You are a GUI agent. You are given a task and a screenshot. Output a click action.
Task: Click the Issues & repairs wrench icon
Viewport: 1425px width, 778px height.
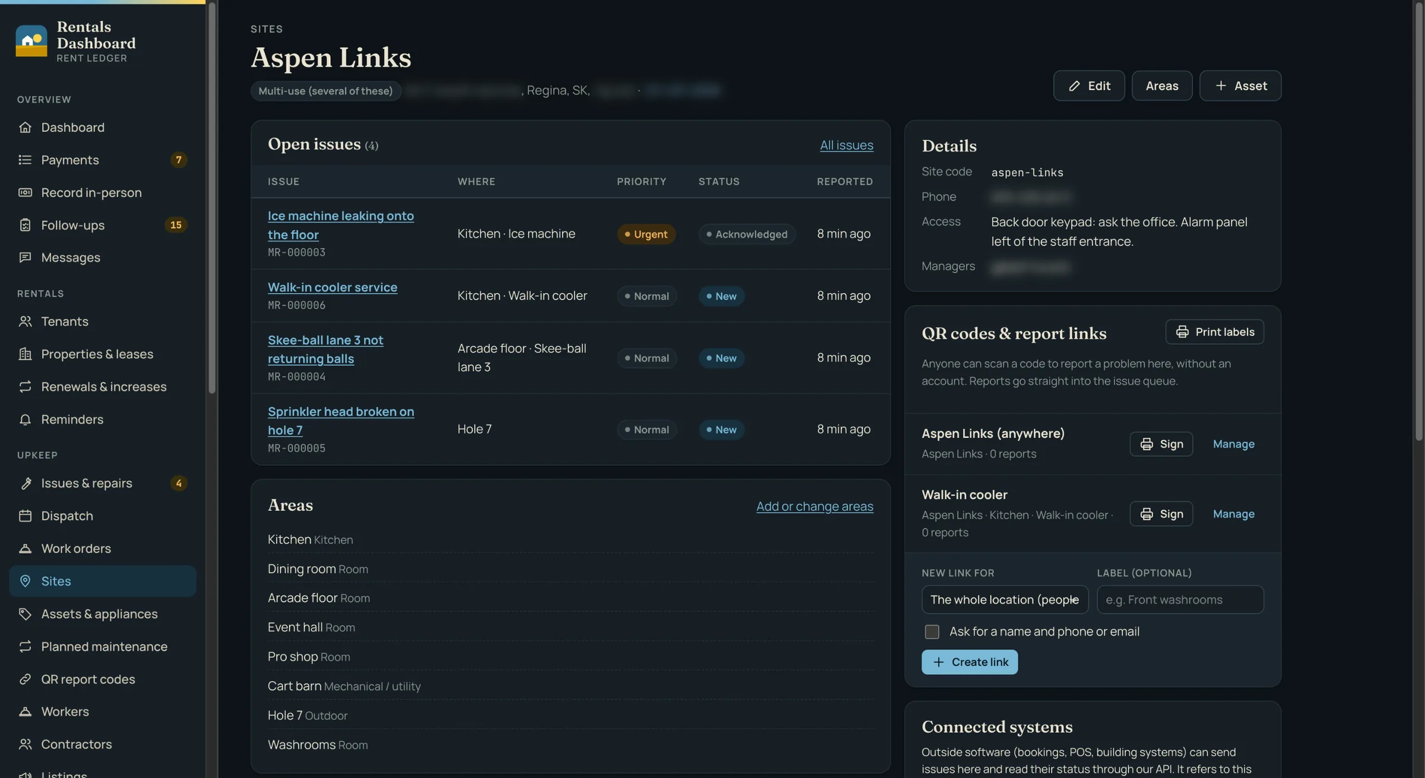click(25, 483)
